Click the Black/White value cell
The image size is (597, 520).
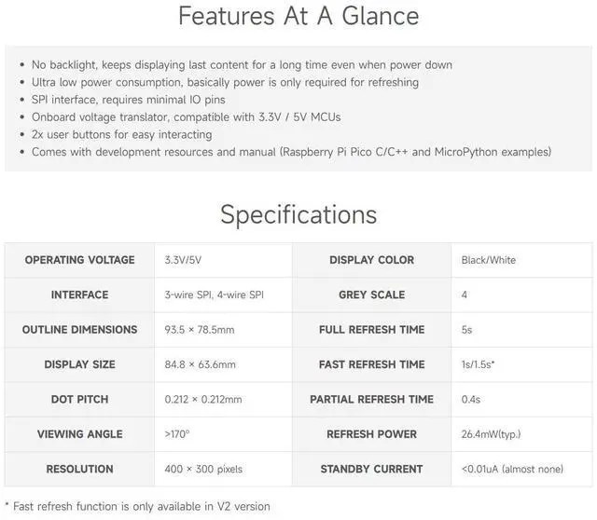[488, 260]
